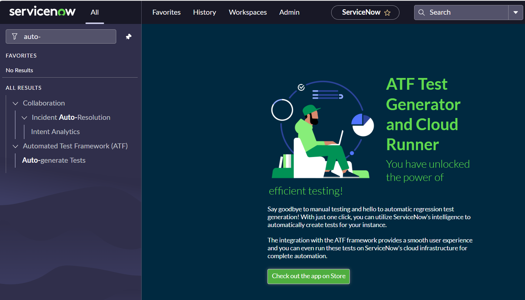Open the History menu
This screenshot has height=300, width=525.
coord(205,12)
